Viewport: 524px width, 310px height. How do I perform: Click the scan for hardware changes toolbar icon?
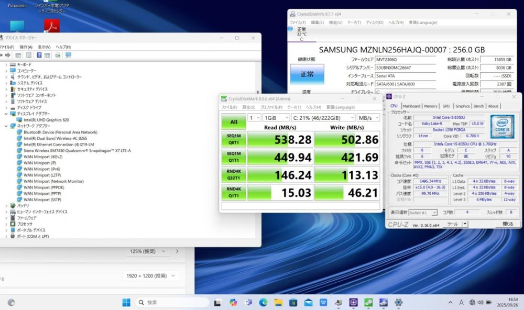point(68,55)
